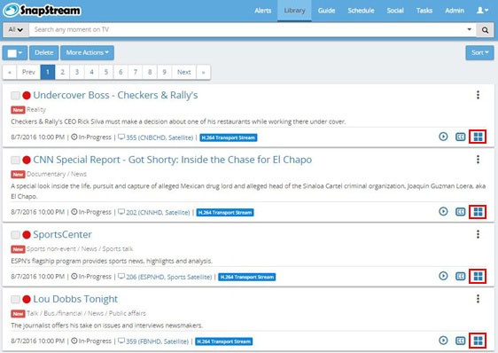Image resolution: width=498 pixels, height=353 pixels.
Task: Go to the Prev page
Action: pyautogui.click(x=28, y=72)
